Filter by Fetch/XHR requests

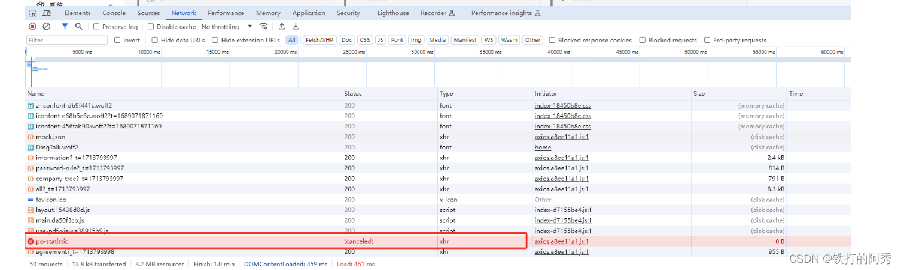click(x=319, y=40)
